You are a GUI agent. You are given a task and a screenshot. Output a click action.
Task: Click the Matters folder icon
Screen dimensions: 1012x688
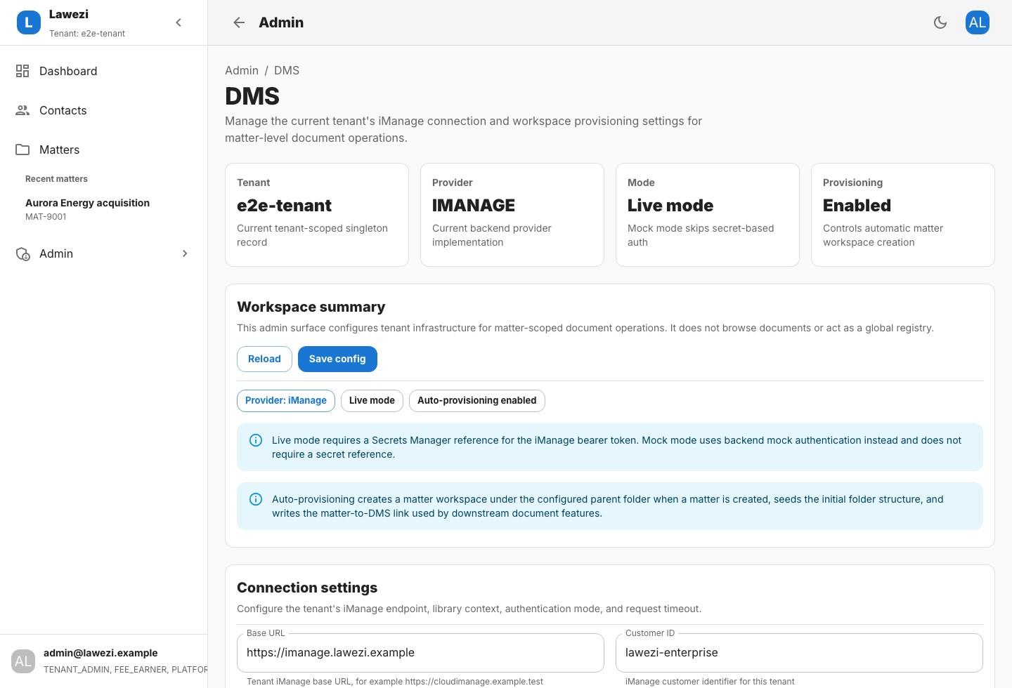point(22,150)
